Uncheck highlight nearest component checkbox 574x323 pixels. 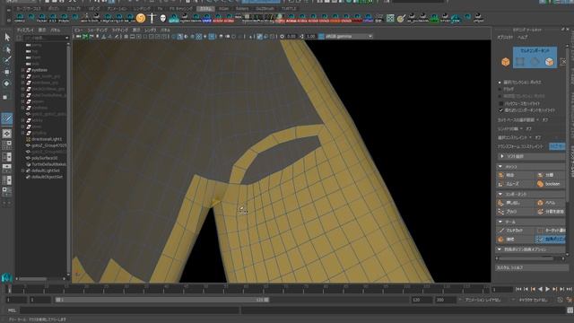coord(500,110)
